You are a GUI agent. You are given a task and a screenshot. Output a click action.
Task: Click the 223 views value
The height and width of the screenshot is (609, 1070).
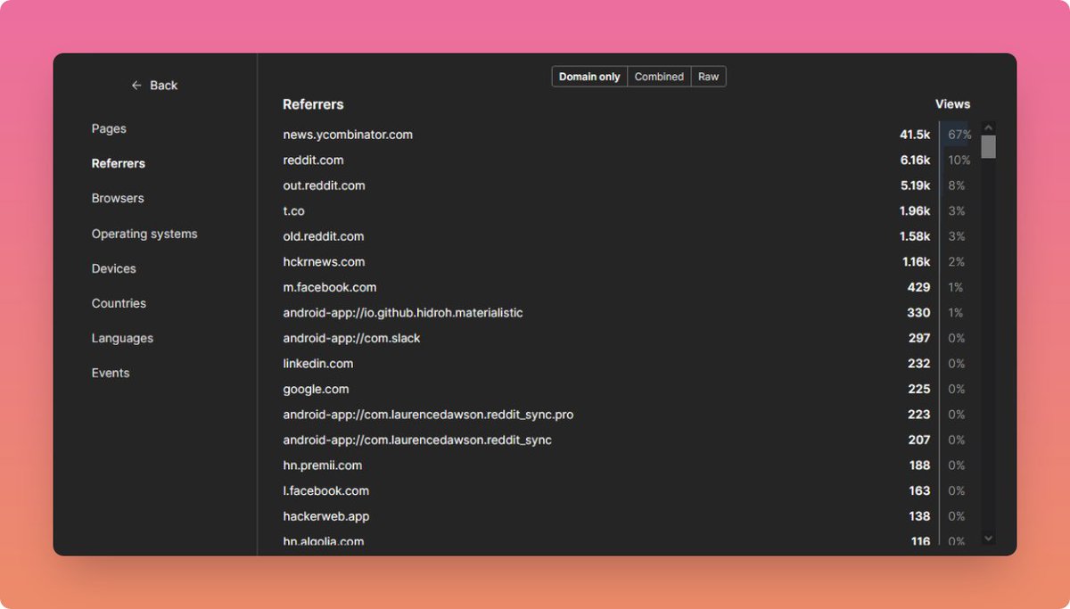[918, 415]
